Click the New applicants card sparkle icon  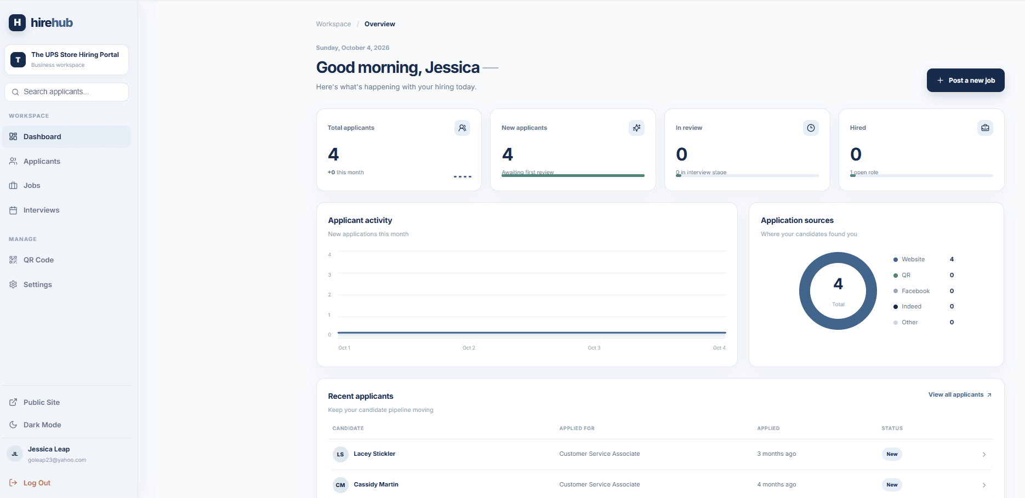click(636, 128)
